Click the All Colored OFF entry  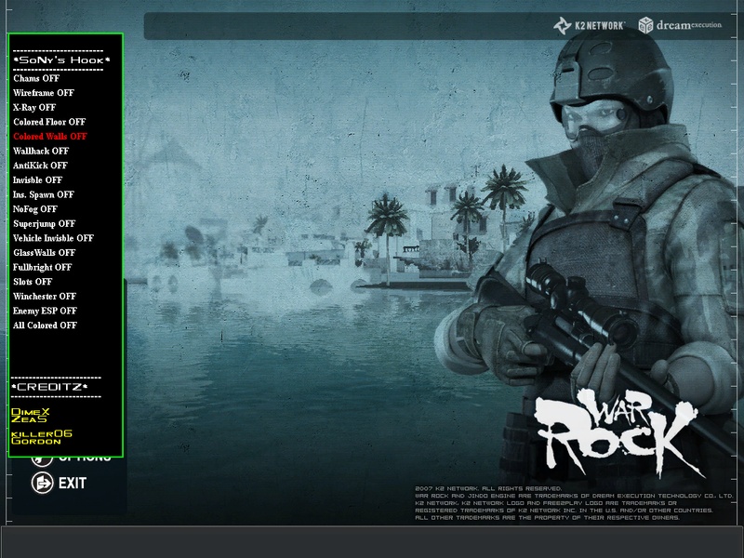(45, 325)
